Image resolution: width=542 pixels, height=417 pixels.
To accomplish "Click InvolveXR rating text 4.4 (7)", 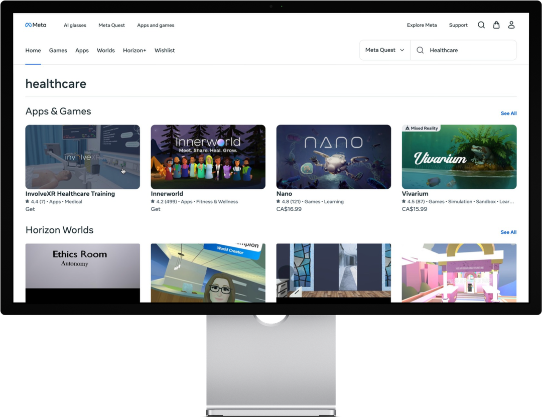I will point(38,202).
